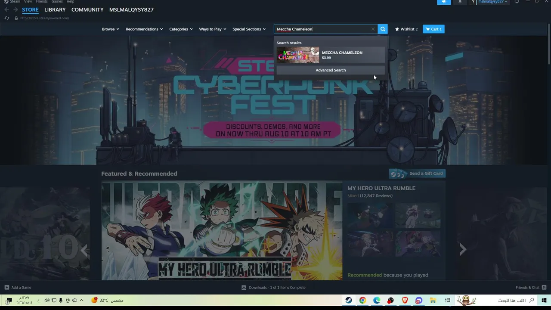This screenshot has height=310, width=551.
Task: Open the View menu
Action: point(28,2)
